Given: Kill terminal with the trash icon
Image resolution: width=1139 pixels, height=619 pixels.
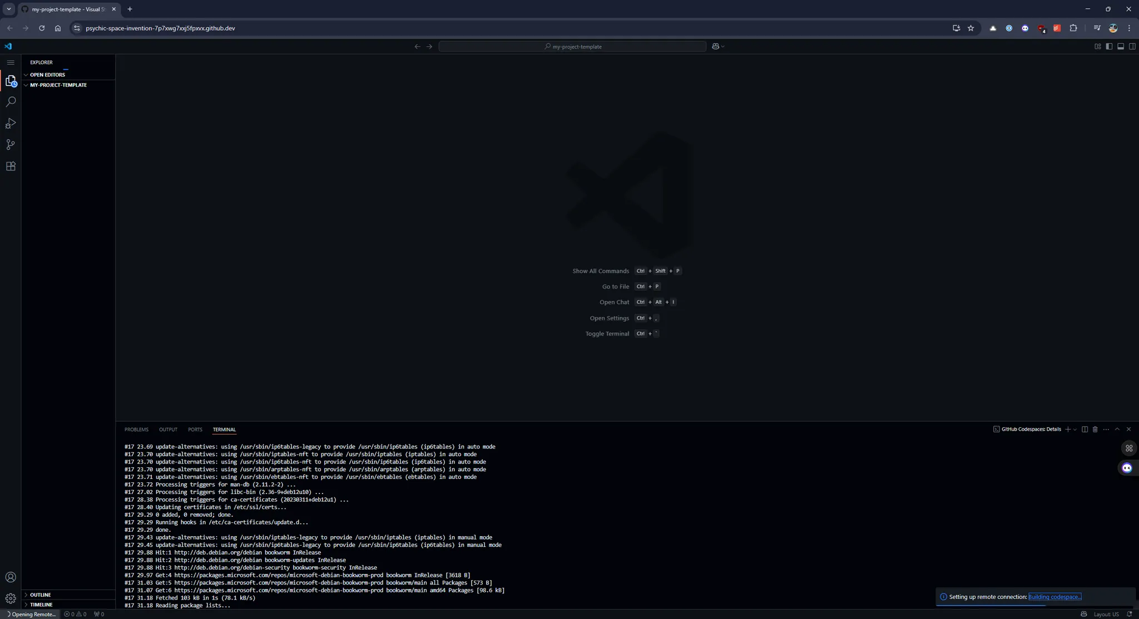Looking at the screenshot, I should click(1095, 430).
